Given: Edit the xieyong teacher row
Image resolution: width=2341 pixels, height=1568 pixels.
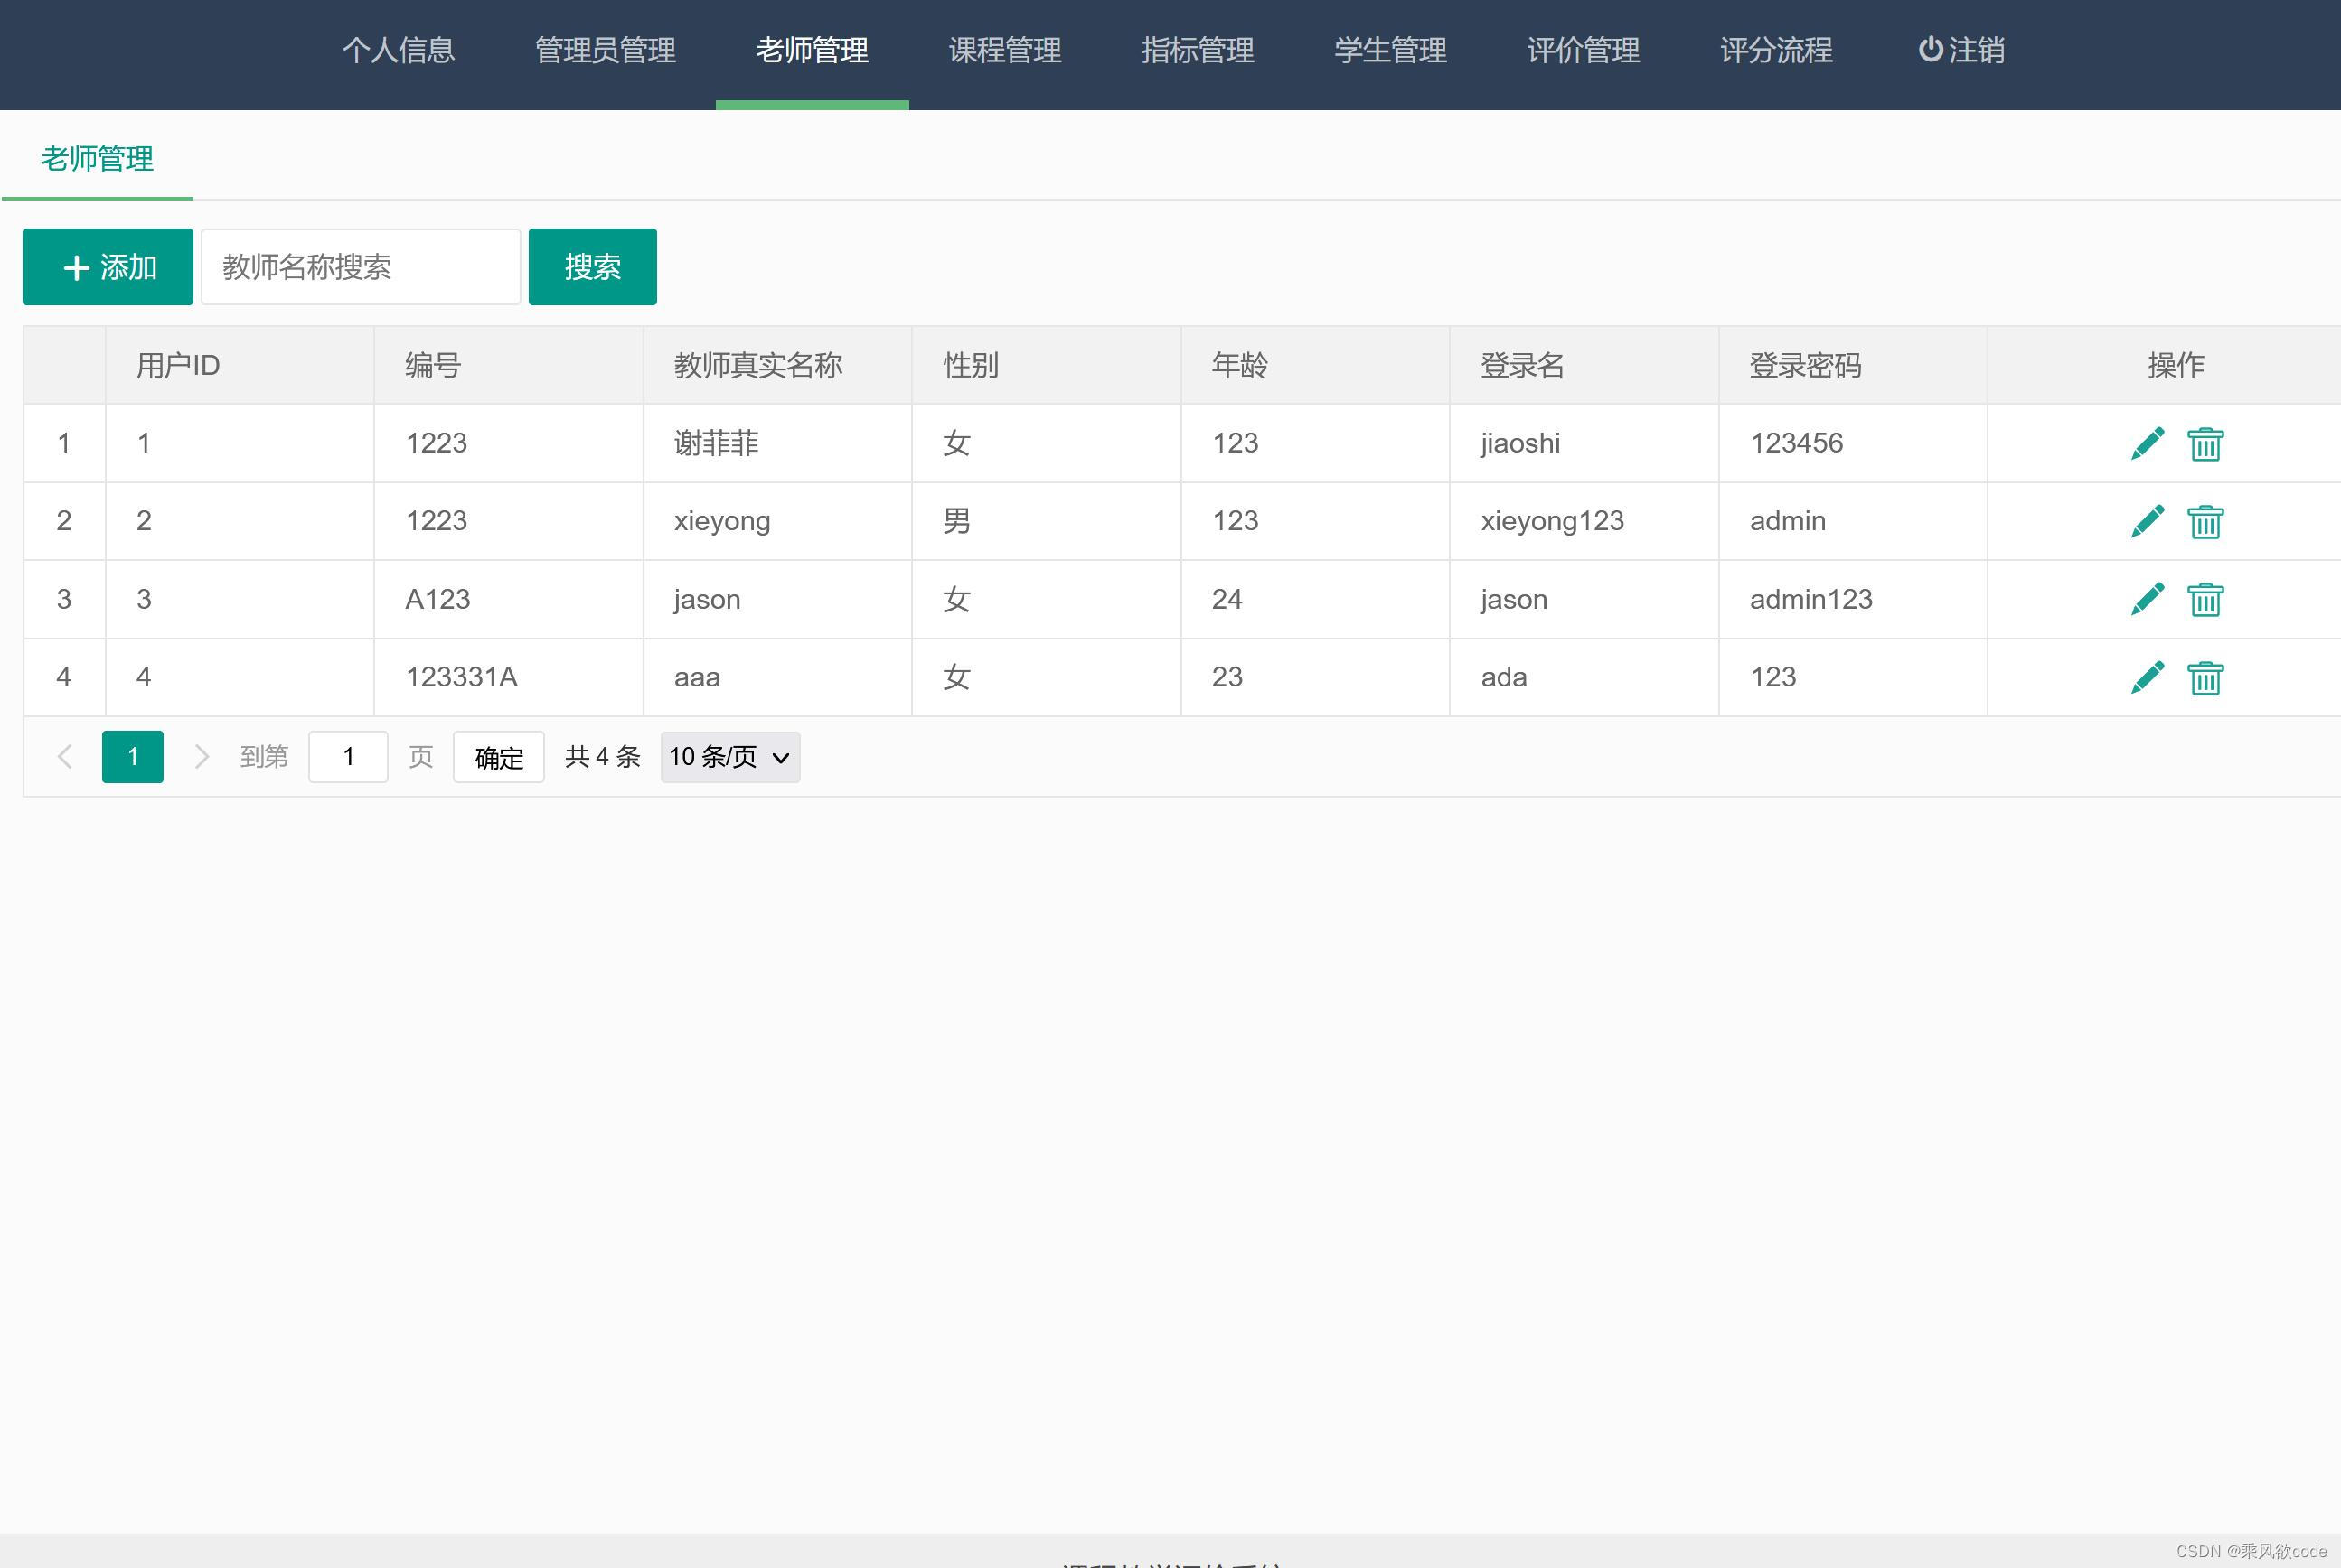Looking at the screenshot, I should (2147, 521).
